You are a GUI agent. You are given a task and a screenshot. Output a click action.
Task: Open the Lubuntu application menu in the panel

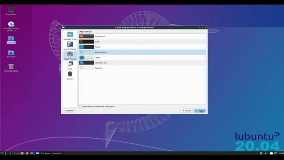[x=2, y=153]
